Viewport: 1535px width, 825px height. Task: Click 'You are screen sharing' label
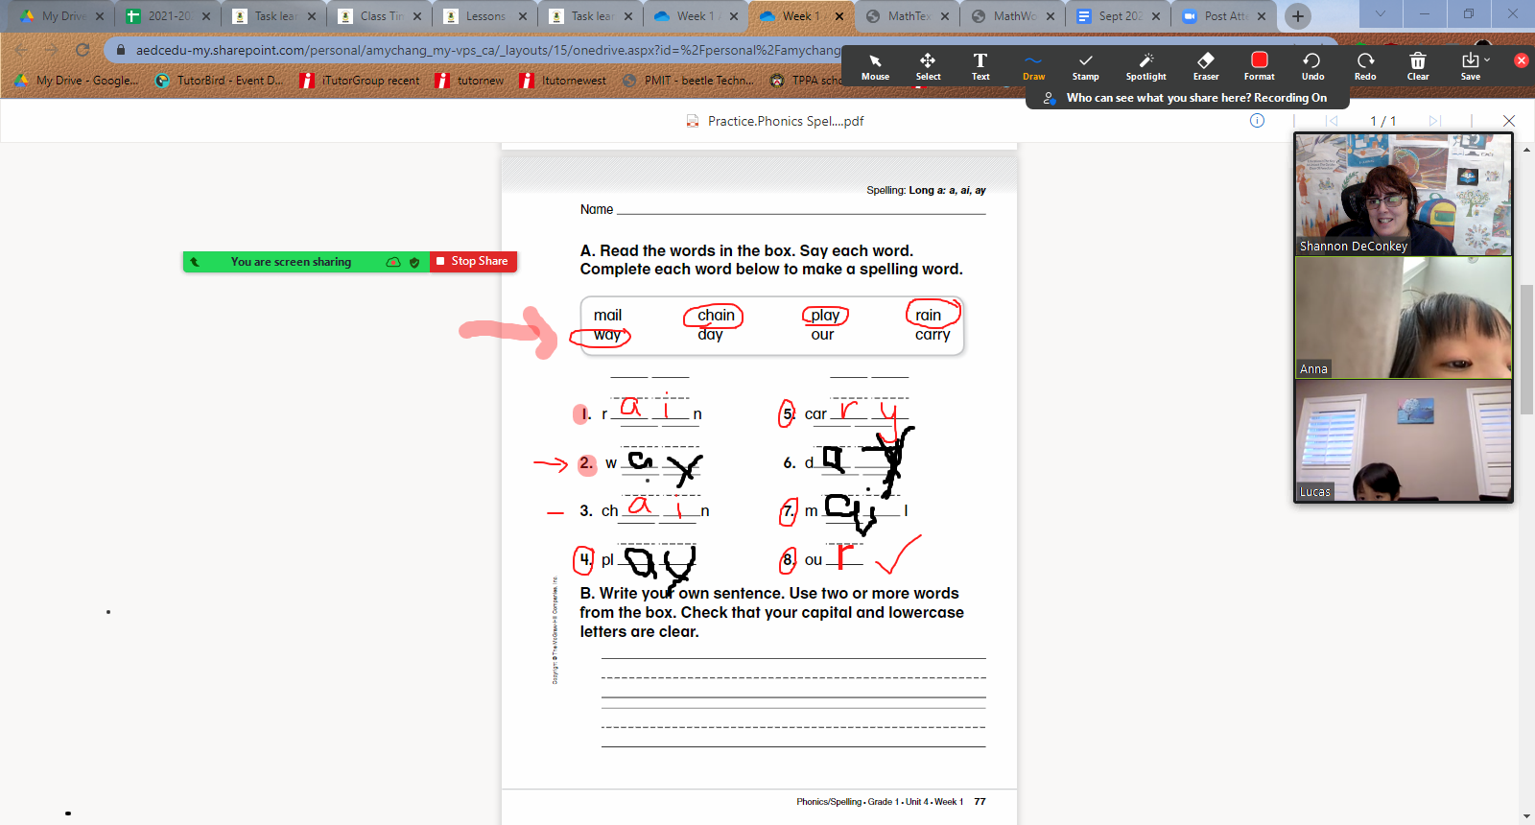(291, 262)
